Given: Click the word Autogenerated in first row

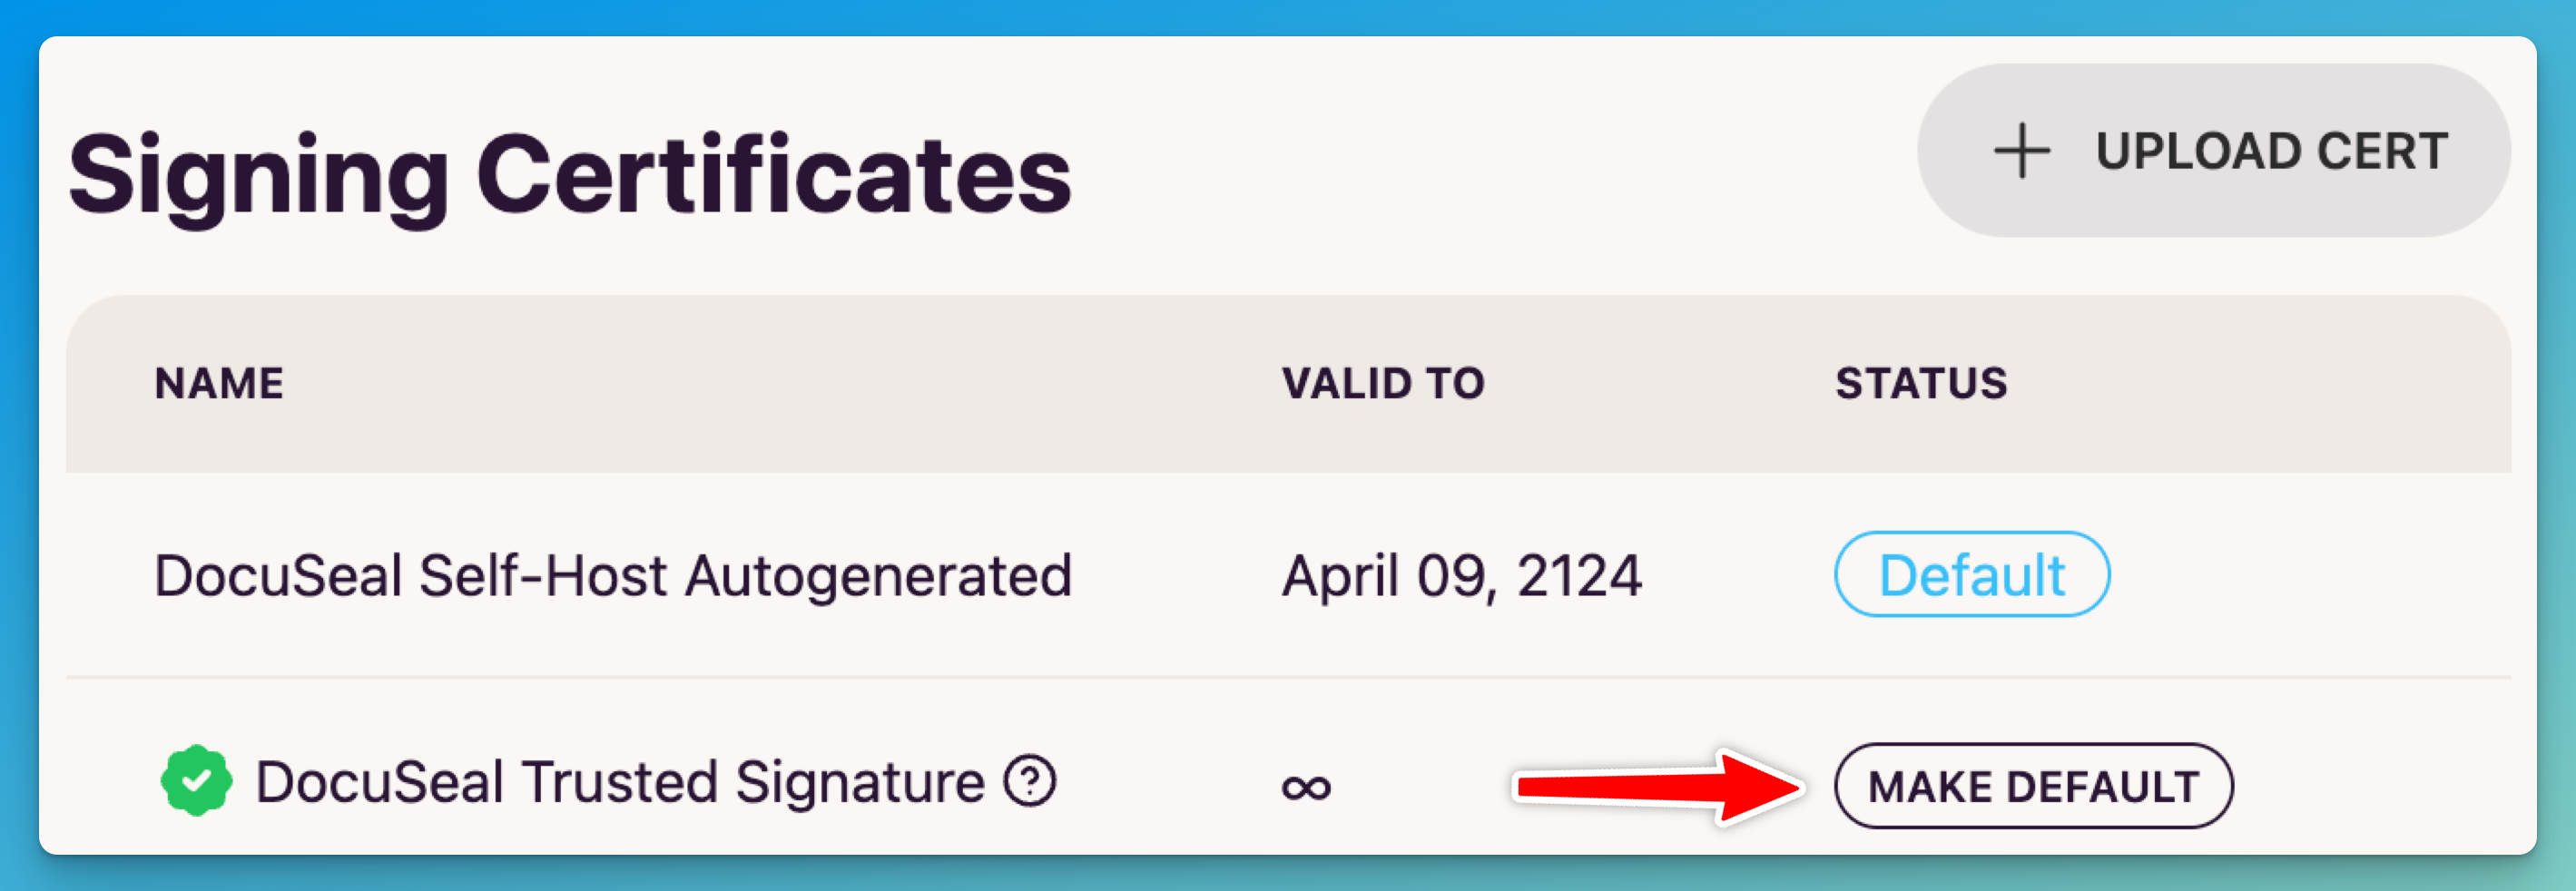Looking at the screenshot, I should (x=878, y=577).
